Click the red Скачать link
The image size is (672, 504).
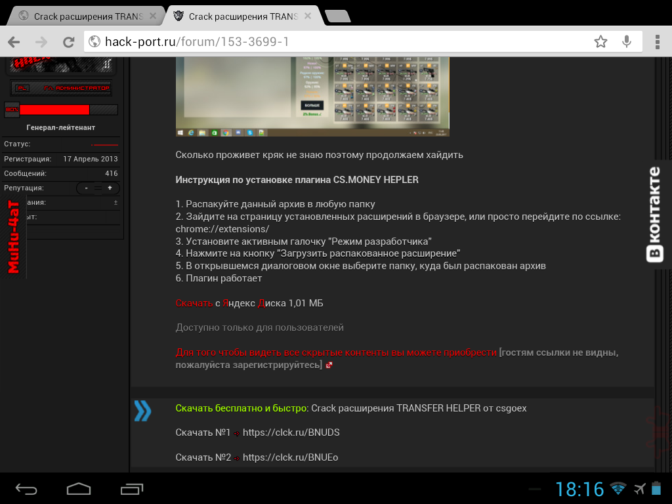click(x=194, y=303)
